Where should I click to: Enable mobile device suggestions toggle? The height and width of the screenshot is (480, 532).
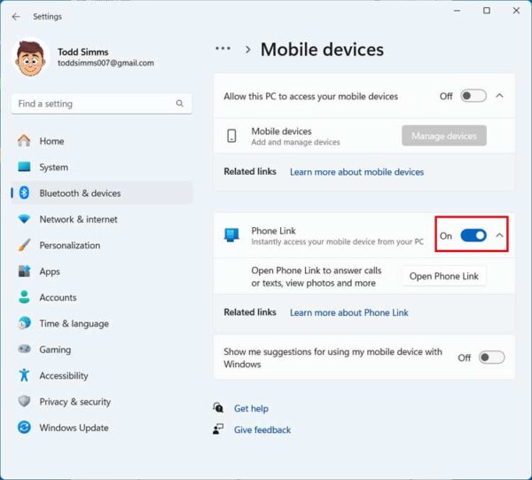pyautogui.click(x=491, y=358)
